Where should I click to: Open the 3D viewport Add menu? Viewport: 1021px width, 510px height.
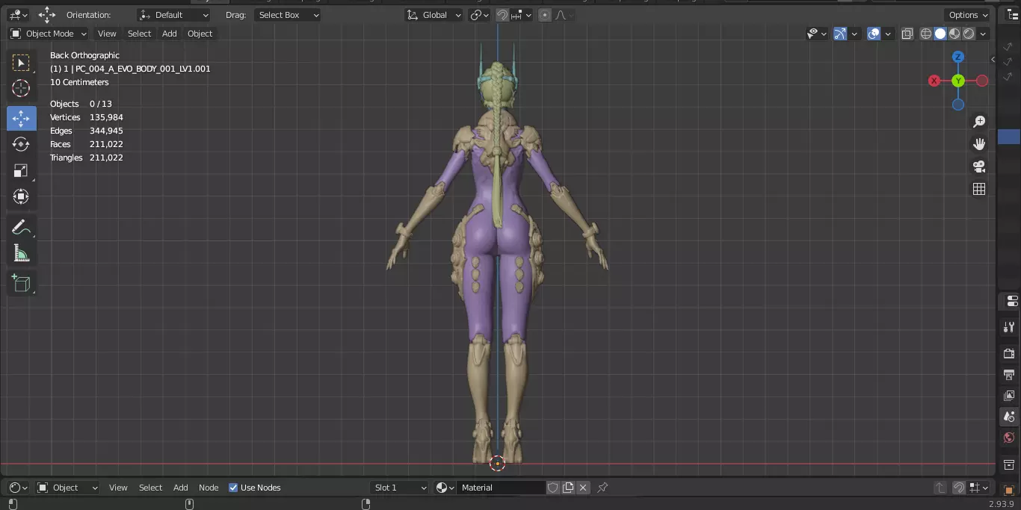pos(170,34)
